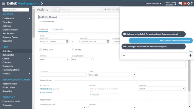Open Boilerplates in the sidebar
Image resolution: width=194 pixels, height=109 pixels.
coord(8,55)
